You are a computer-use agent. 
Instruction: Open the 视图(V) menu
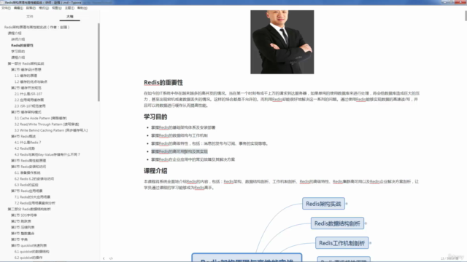(57, 8)
